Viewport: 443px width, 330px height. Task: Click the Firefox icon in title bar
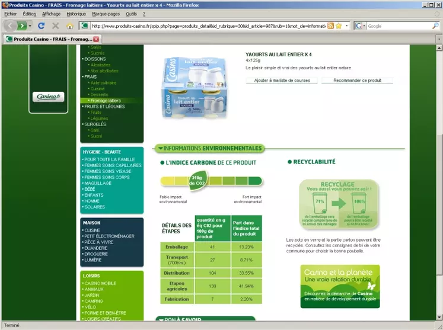[x=5, y=5]
